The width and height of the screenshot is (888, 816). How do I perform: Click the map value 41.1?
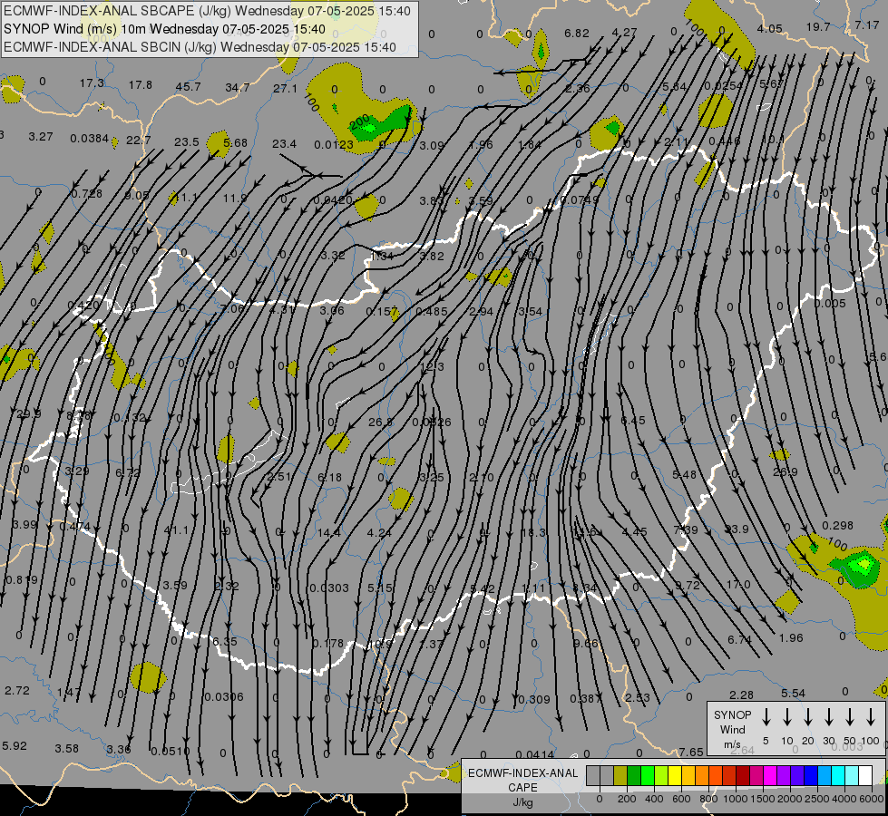[176, 530]
